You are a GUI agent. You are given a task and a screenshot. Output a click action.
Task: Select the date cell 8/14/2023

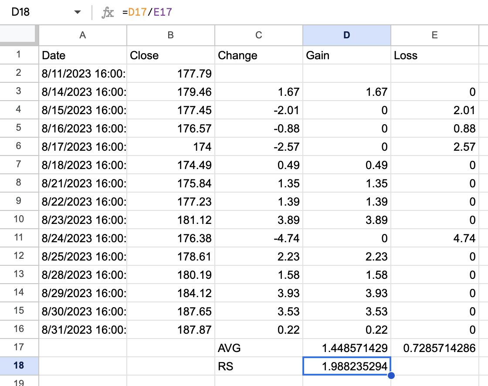(x=83, y=92)
